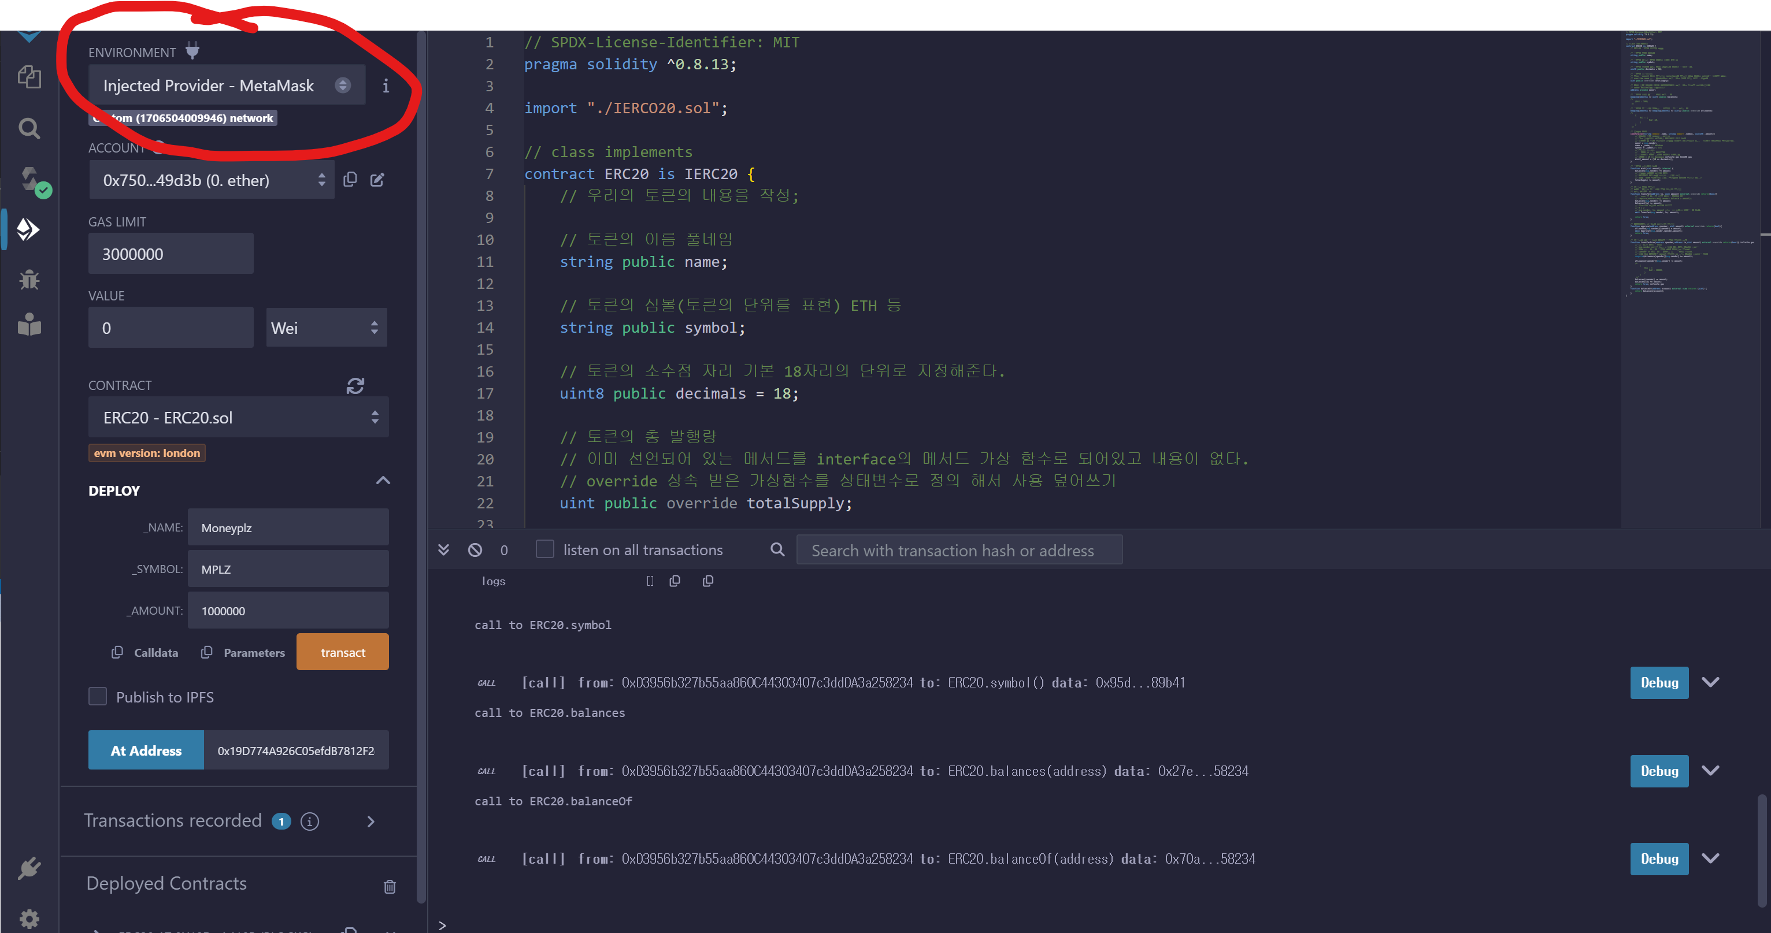Open the File Explorer sidebar icon
1771x933 pixels.
(x=29, y=77)
